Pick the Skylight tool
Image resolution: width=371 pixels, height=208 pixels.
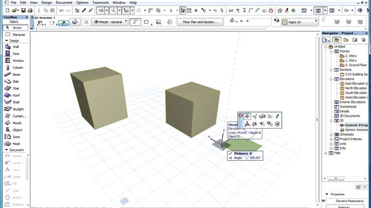(x=16, y=109)
